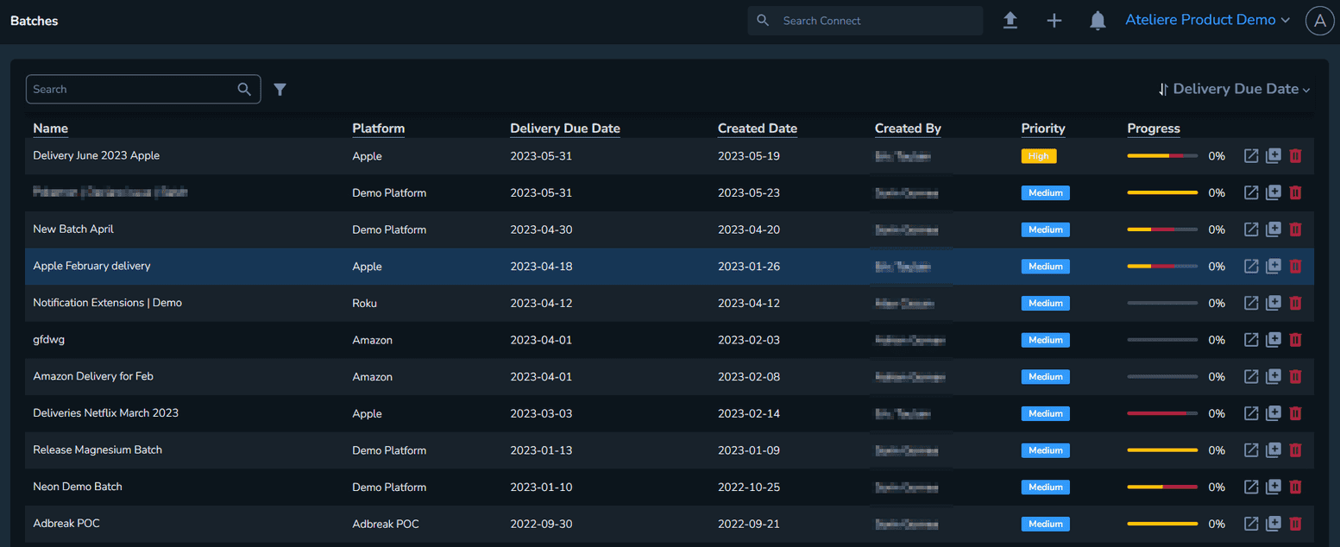Click the sort arrows icon next to Delivery Due Date
Image resolution: width=1340 pixels, height=547 pixels.
[x=1163, y=89]
